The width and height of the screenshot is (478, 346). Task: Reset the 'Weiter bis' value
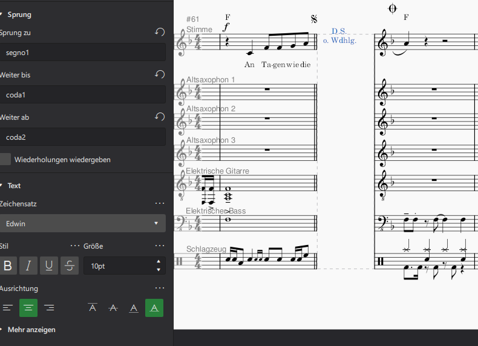tap(160, 75)
